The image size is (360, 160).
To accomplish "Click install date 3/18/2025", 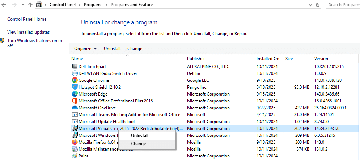I will 266,87.
